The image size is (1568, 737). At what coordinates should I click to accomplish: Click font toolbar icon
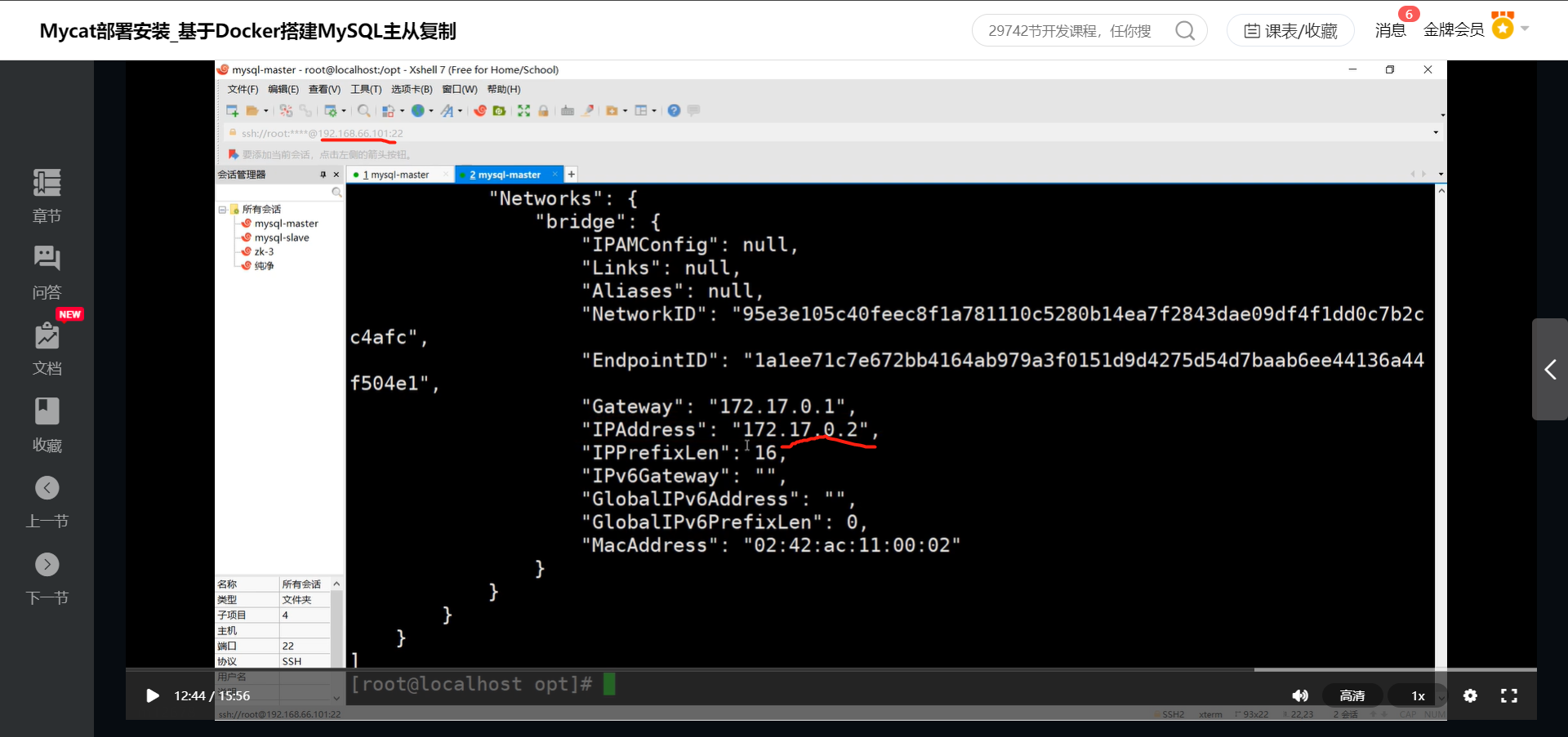(448, 110)
